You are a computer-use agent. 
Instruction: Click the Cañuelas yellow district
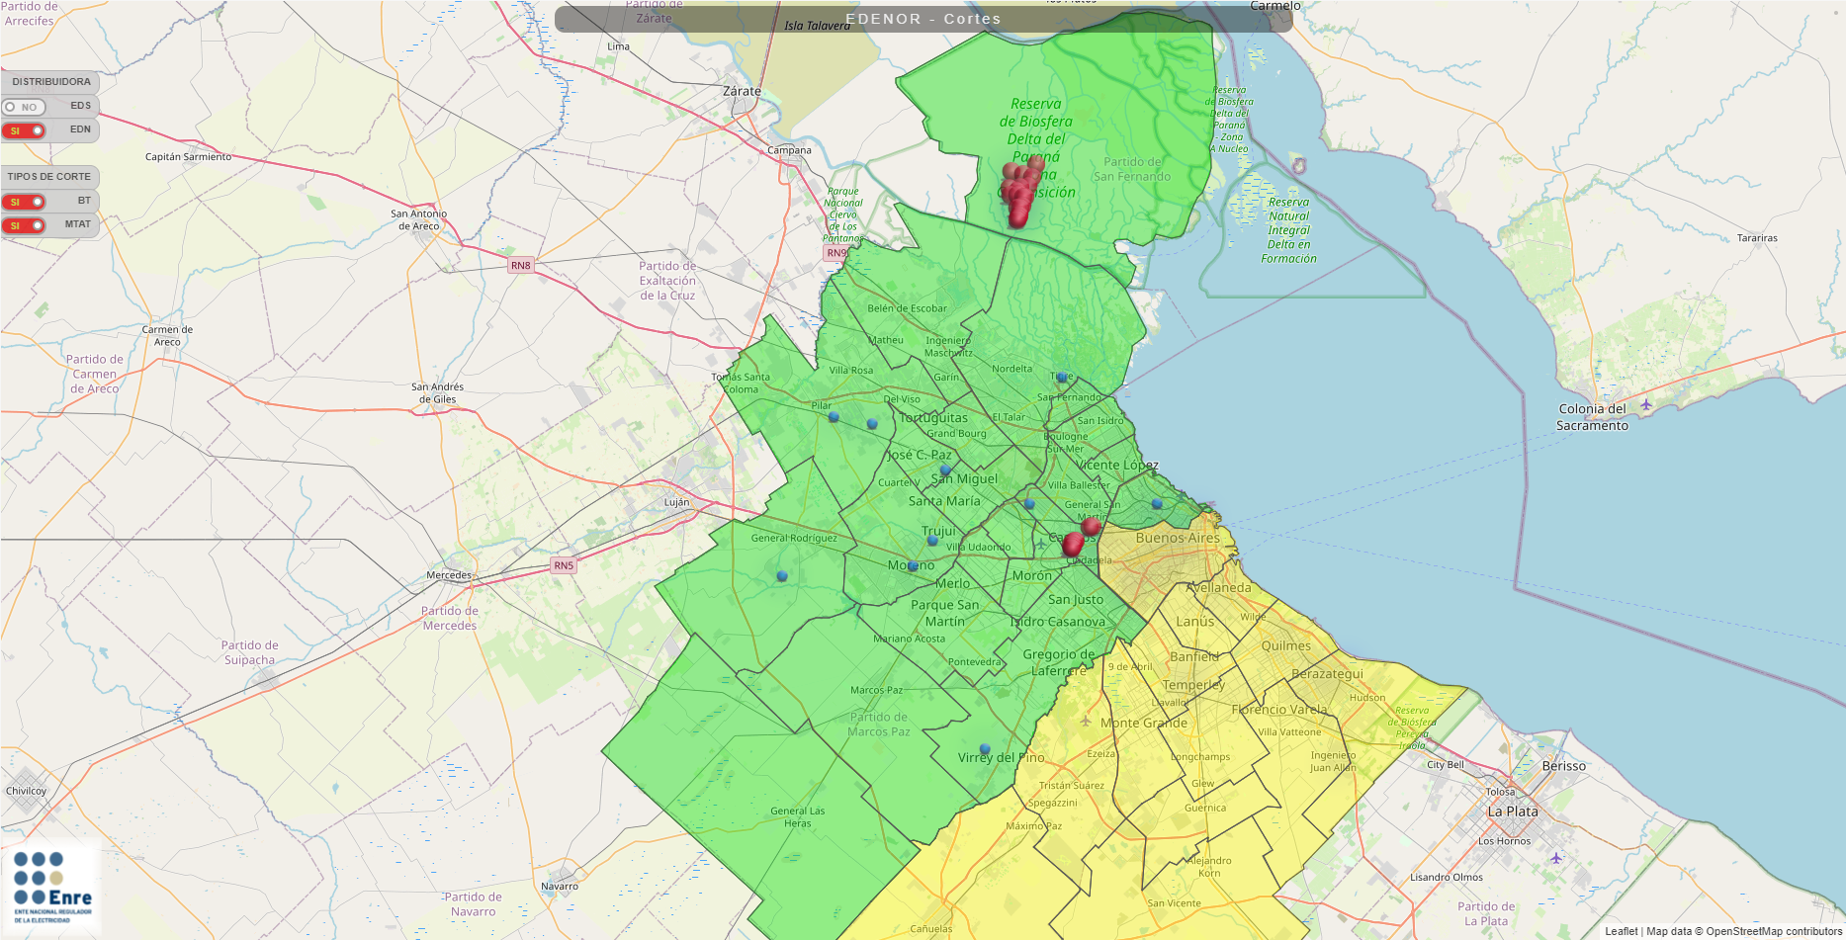click(930, 928)
